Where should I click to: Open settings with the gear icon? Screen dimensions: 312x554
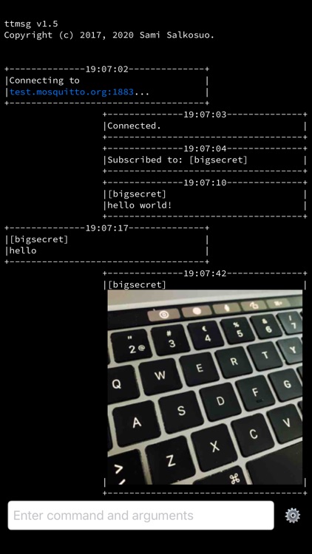tap(293, 516)
